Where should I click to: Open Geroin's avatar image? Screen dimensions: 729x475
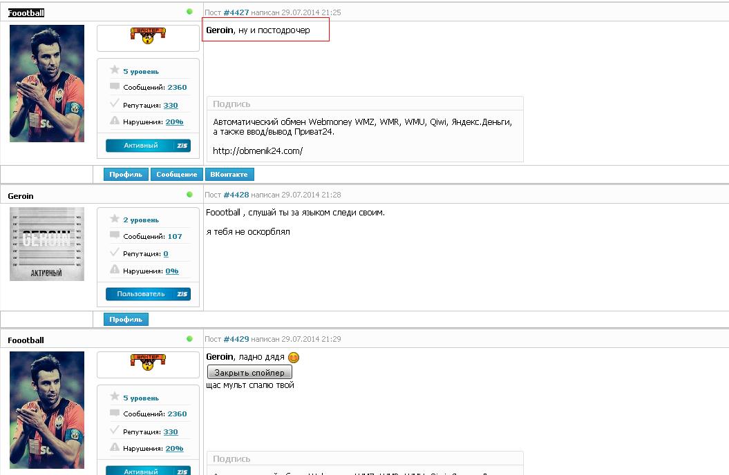(47, 244)
